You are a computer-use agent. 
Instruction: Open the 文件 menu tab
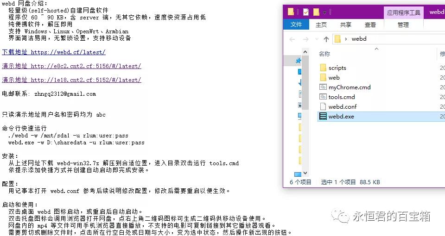[296, 25]
